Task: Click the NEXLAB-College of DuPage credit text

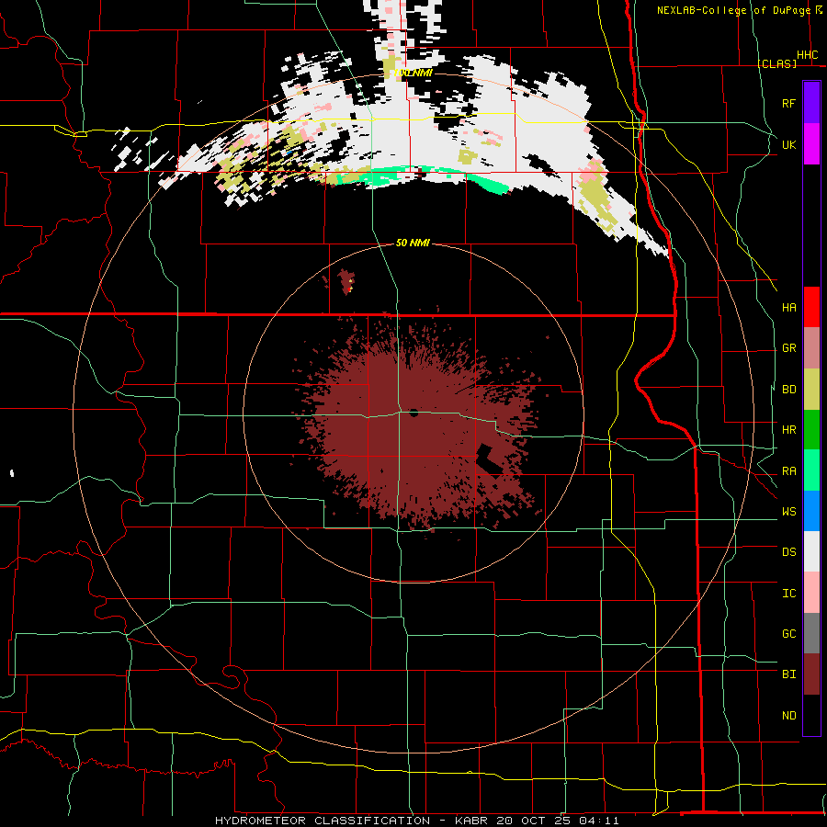Action: click(x=733, y=10)
